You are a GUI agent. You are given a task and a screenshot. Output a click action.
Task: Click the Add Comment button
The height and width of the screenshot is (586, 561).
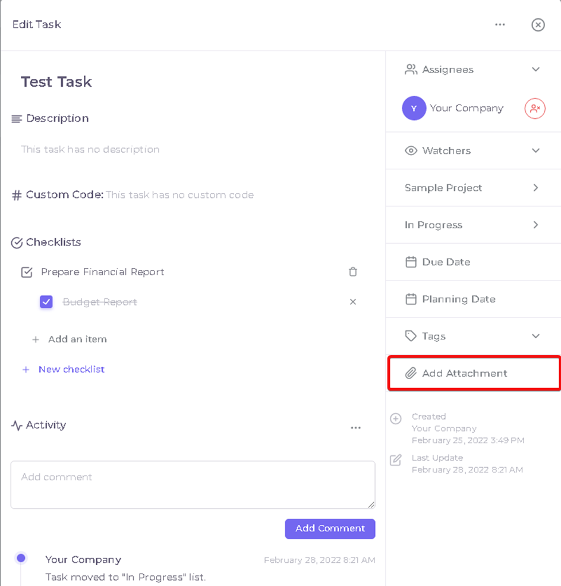pos(330,528)
